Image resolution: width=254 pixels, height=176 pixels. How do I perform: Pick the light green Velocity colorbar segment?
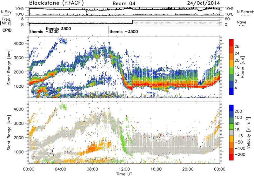click(x=231, y=126)
